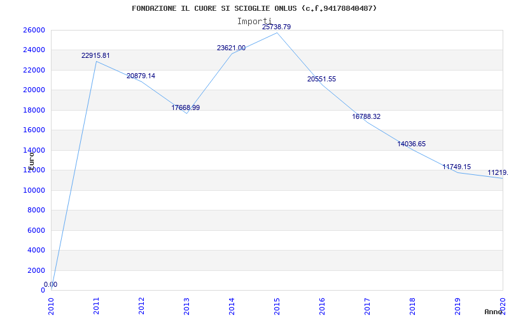Select the data label 20551.55
The width and height of the screenshot is (509, 318).
click(x=322, y=79)
